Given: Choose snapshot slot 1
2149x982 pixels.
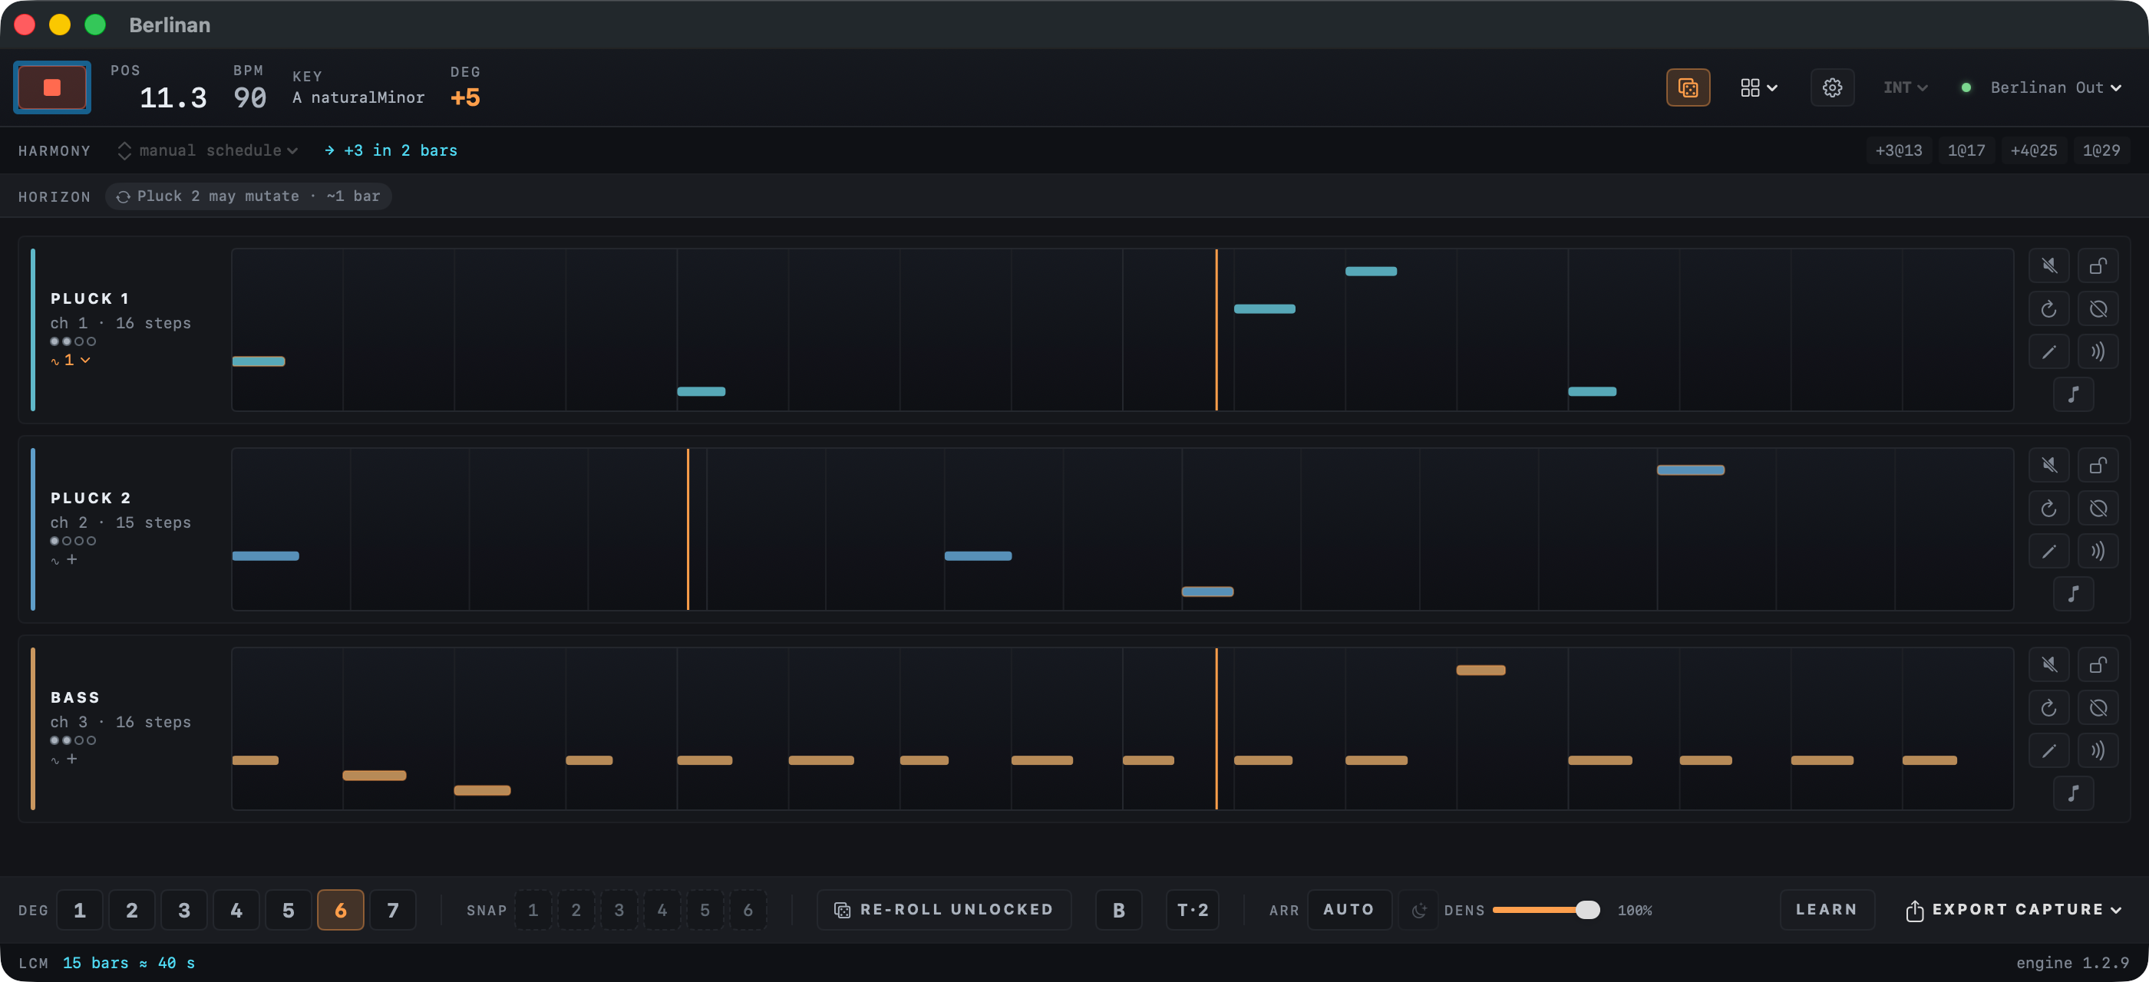Looking at the screenshot, I should pos(533,909).
